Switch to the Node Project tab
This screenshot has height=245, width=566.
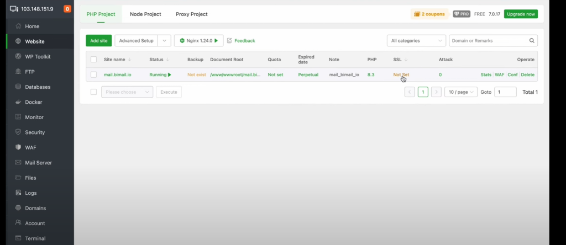click(x=145, y=14)
